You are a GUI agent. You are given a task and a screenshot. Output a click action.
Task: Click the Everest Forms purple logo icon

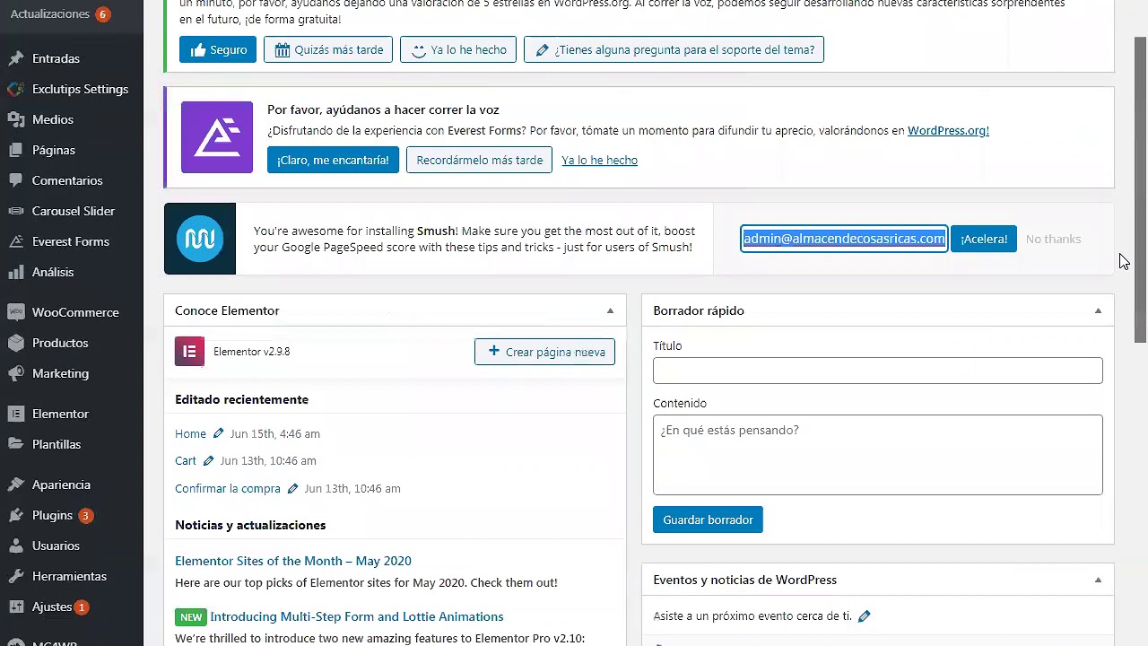[217, 137]
